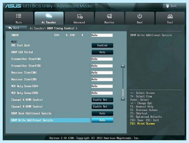Viewport: 189px width, 143px height.
Task: Open DRAM Read Additional Swizzle dropdown
Action: 102,113
